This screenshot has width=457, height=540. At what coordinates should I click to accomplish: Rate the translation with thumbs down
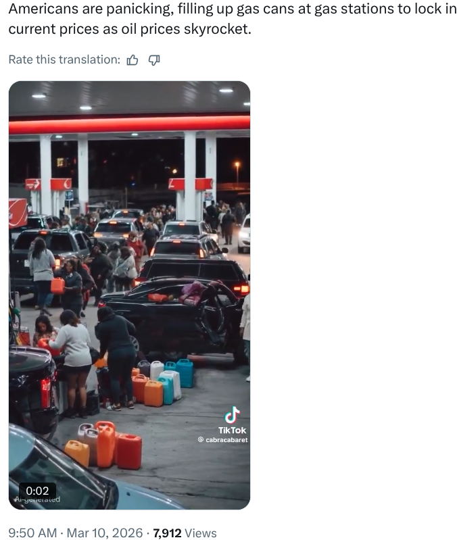154,60
